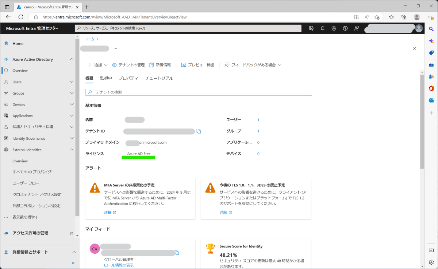
Task: Click the ホーム breadcrumb link
Action: [x=90, y=39]
